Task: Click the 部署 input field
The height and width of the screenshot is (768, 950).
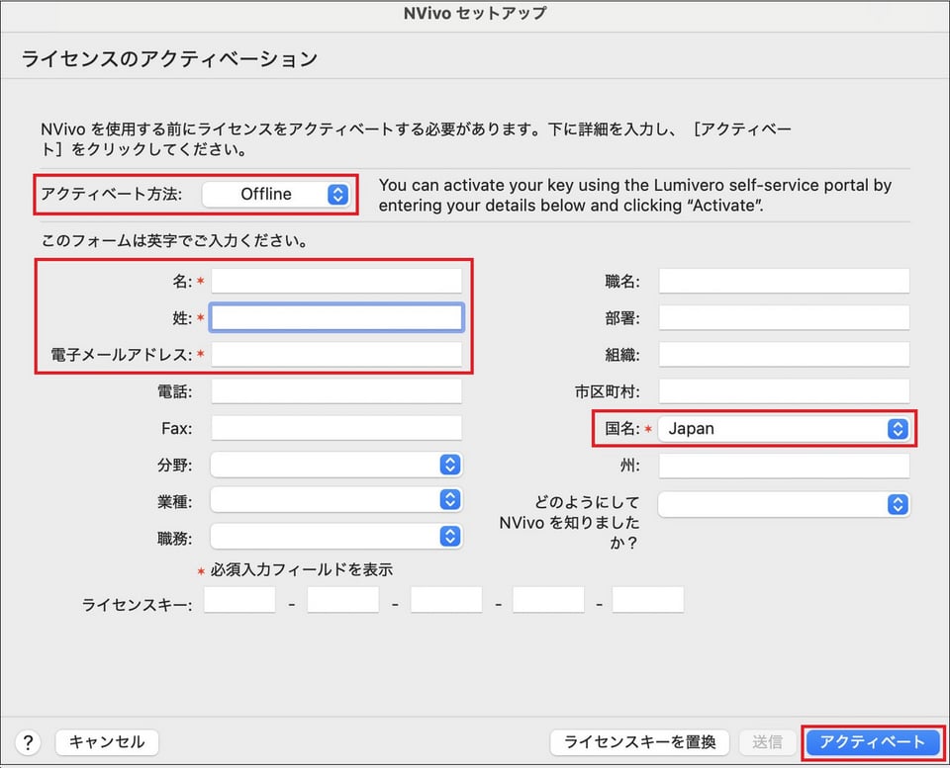Action: point(784,317)
